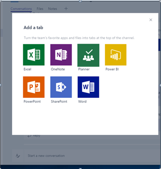Choose the Word app tile
The width and height of the screenshot is (161, 169).
pyautogui.click(x=88, y=87)
